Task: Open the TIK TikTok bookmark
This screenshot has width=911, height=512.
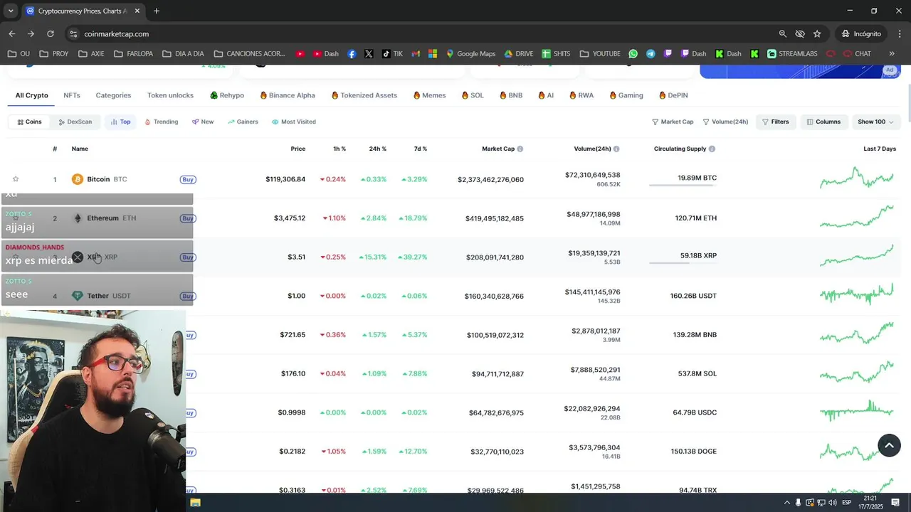Action: coord(392,53)
